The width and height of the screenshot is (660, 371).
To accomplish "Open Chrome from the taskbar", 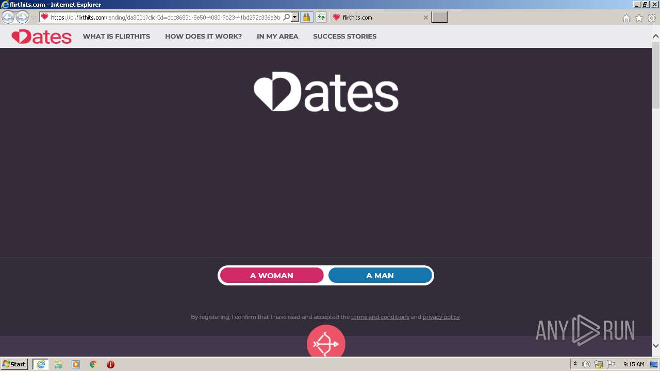I will (93, 364).
